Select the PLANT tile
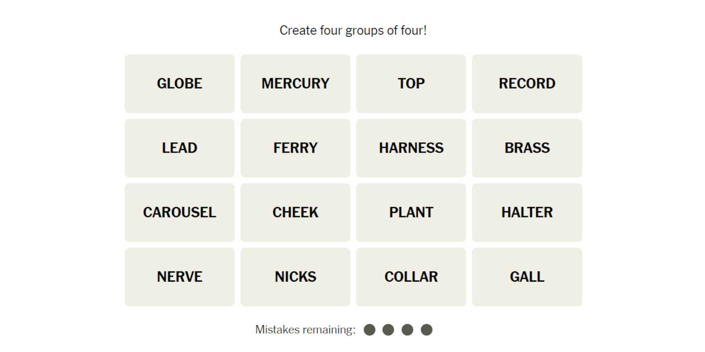The image size is (705, 352). [x=411, y=212]
